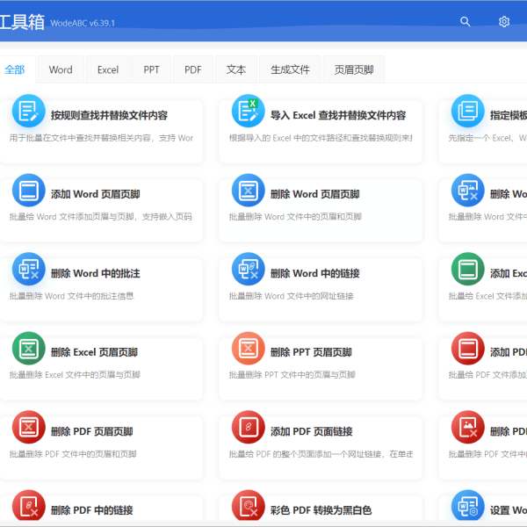Click the 指定模板 tool icon
This screenshot has width=527, height=527.
coord(467,111)
